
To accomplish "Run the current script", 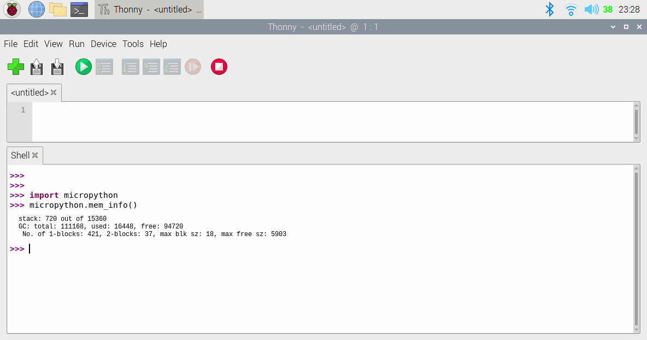I will tap(83, 67).
